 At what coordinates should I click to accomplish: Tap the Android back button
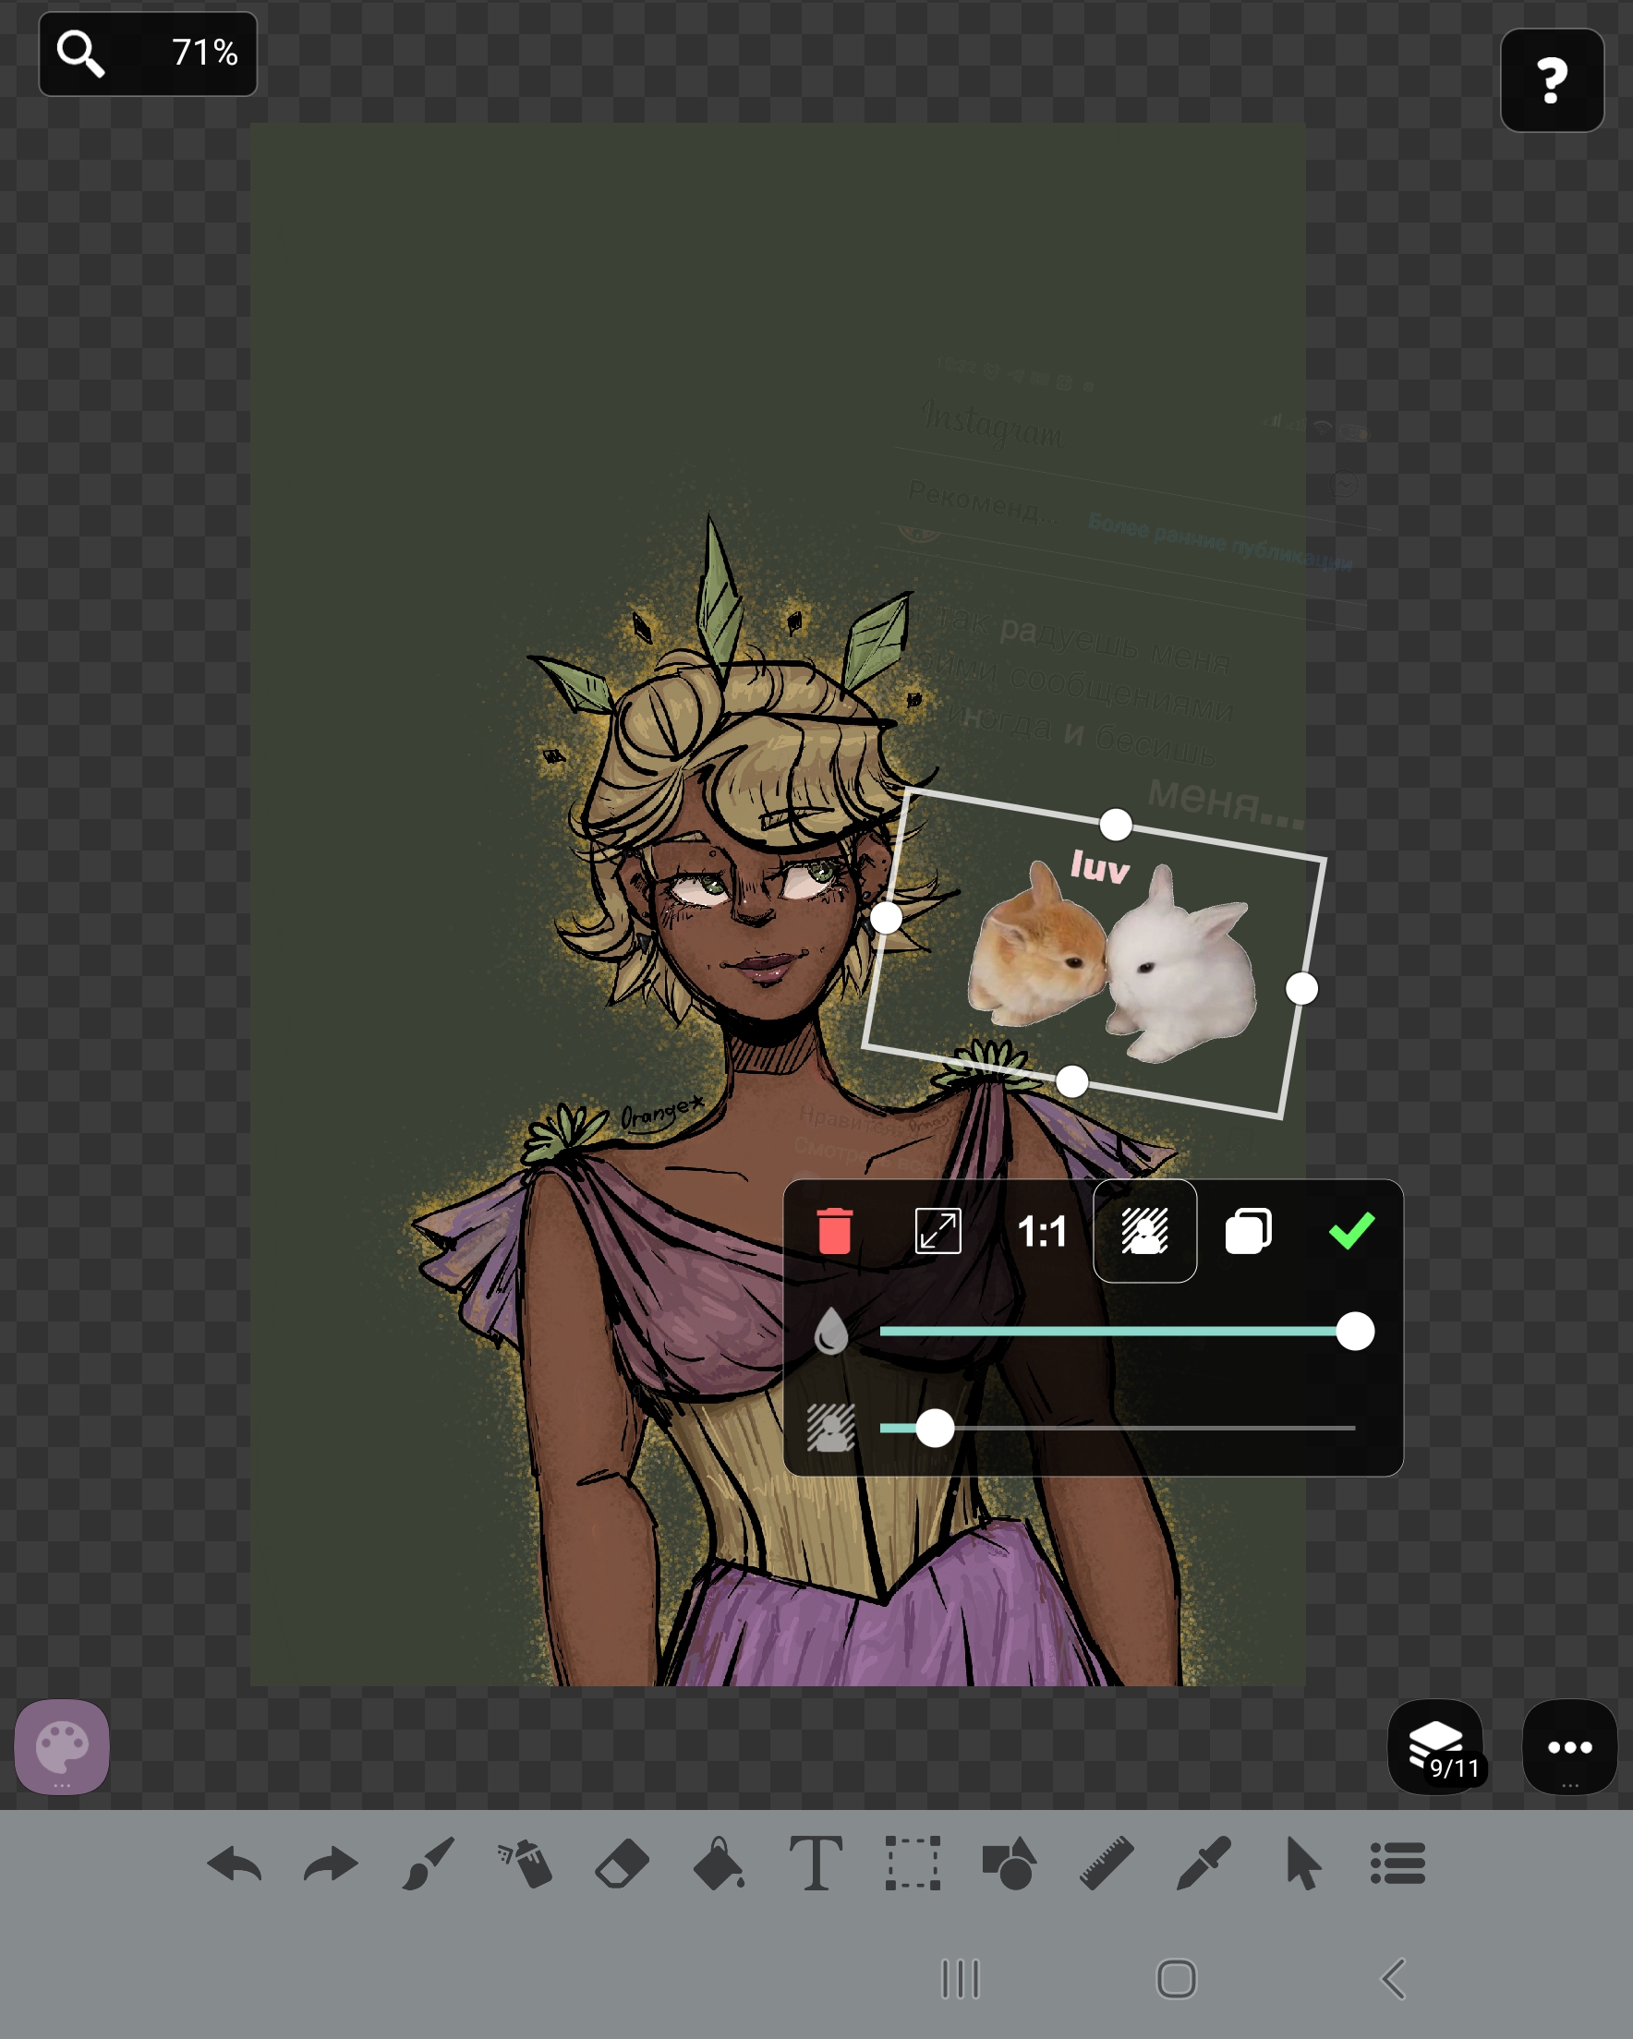pyautogui.click(x=1394, y=1978)
